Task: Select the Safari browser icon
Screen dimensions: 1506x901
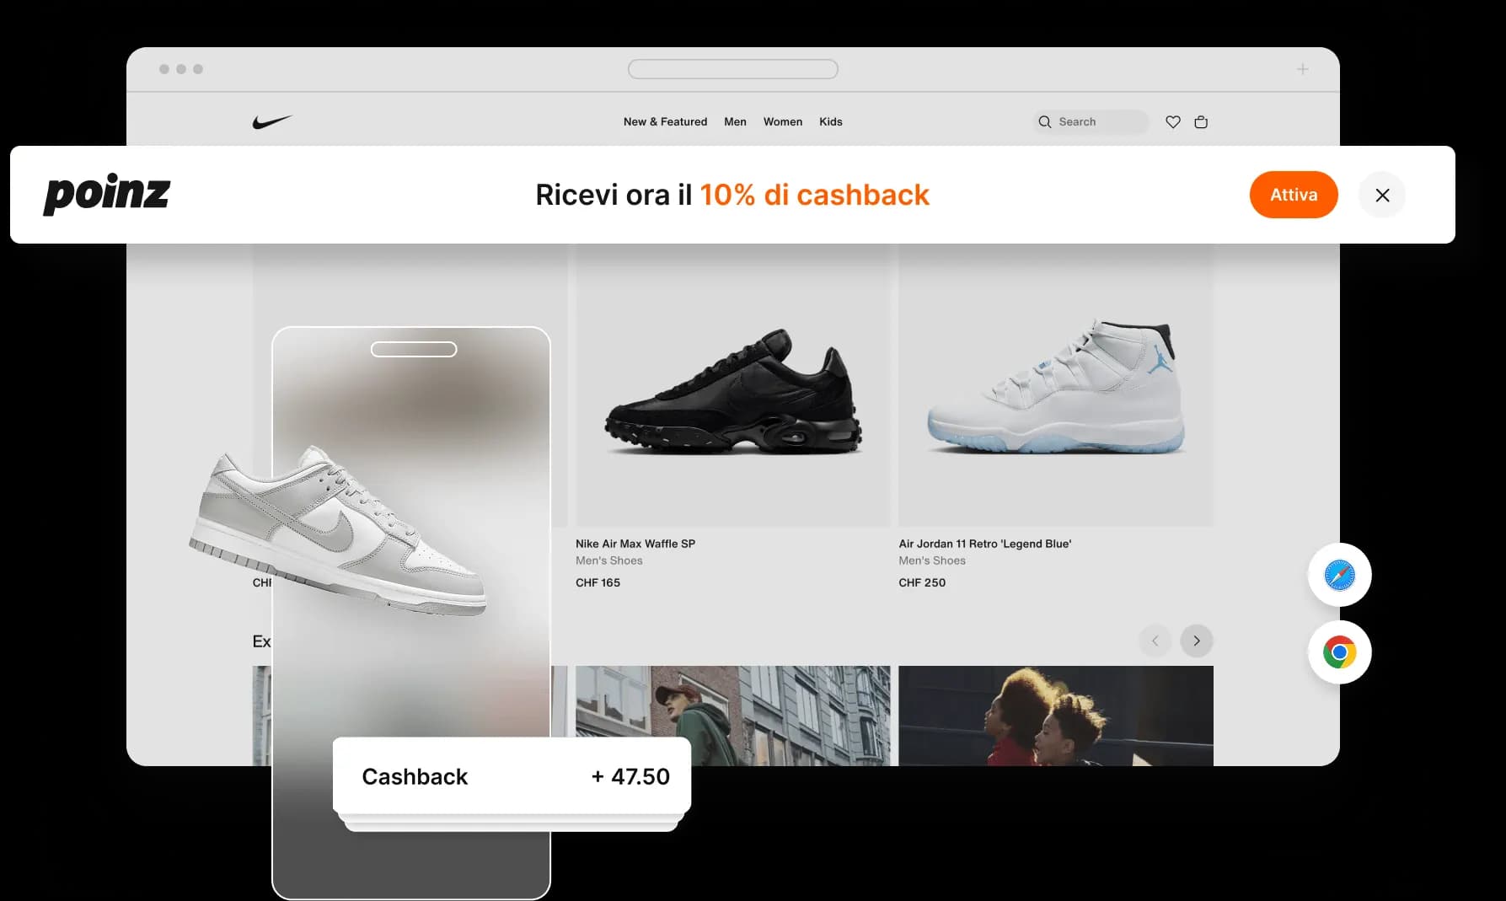Action: (x=1339, y=575)
